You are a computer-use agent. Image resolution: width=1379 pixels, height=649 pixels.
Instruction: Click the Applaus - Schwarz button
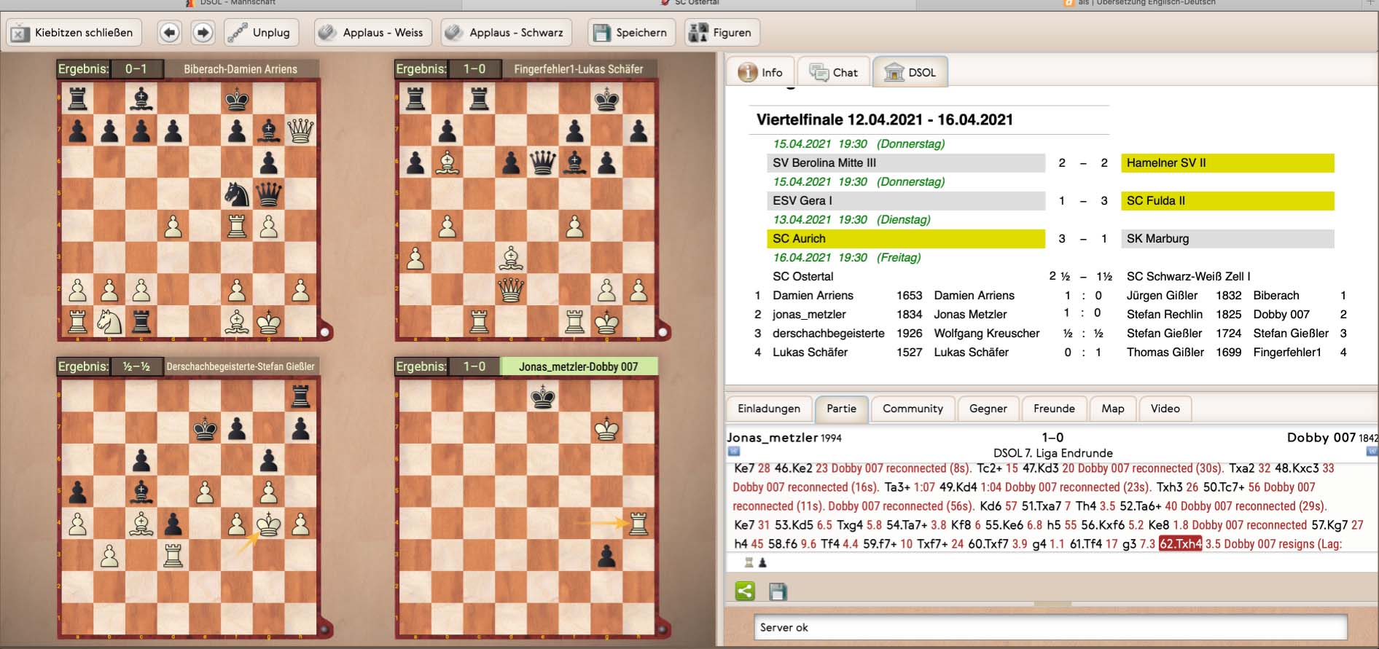coord(506,33)
